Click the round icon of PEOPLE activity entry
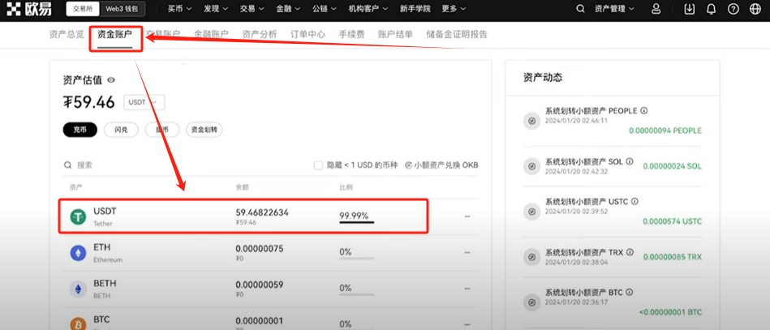Viewport: 770px width, 330px height. 531,120
